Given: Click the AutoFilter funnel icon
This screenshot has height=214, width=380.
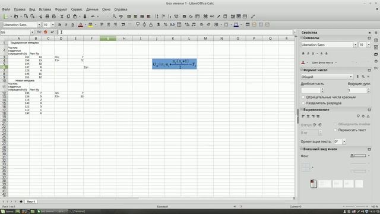Looking at the screenshot, I should 176,17.
